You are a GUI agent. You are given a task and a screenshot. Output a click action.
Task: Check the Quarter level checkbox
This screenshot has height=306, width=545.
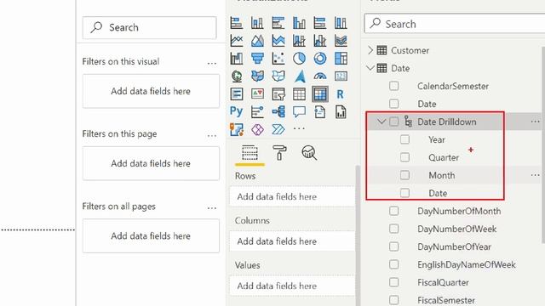(404, 157)
